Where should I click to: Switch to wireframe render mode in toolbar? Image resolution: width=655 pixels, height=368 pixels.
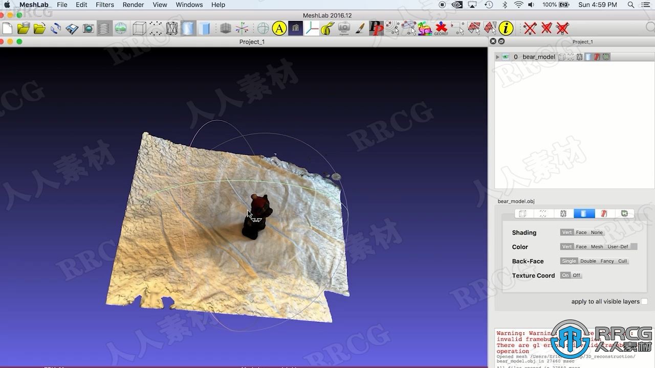click(x=172, y=28)
